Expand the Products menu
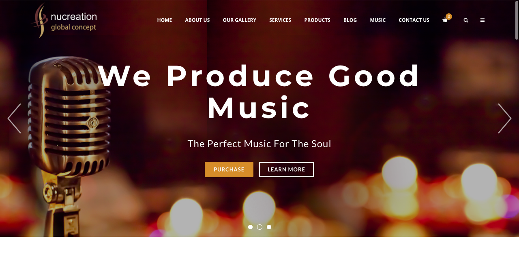This screenshot has width=519, height=279. 317,20
